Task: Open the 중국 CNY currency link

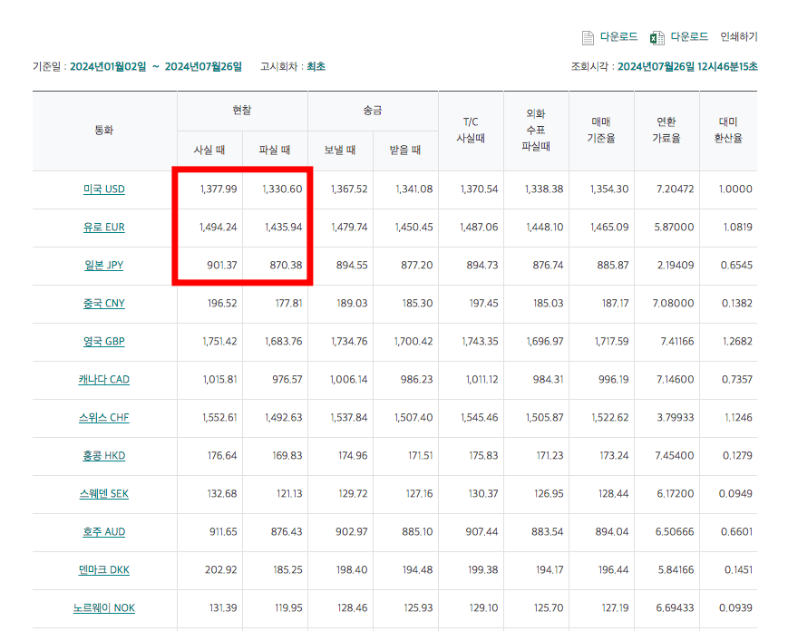Action: 104,304
